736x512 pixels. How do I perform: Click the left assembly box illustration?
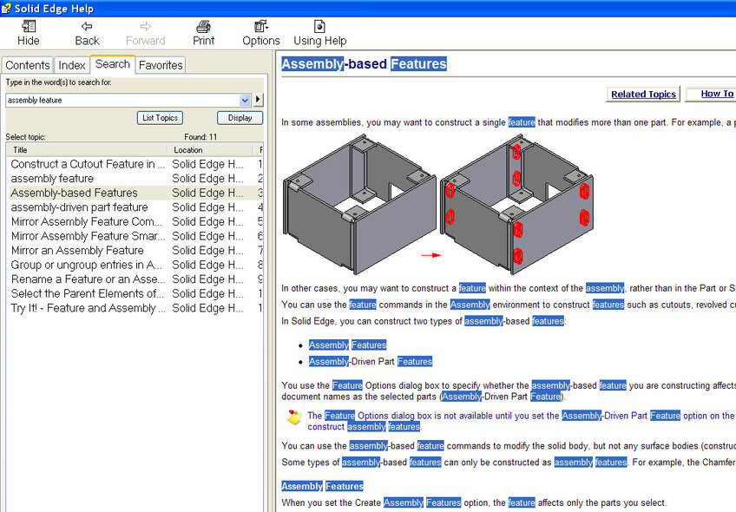click(359, 204)
